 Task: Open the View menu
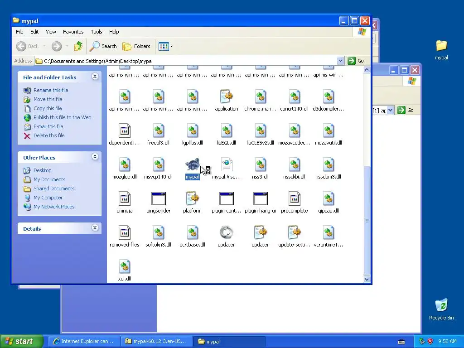click(51, 32)
